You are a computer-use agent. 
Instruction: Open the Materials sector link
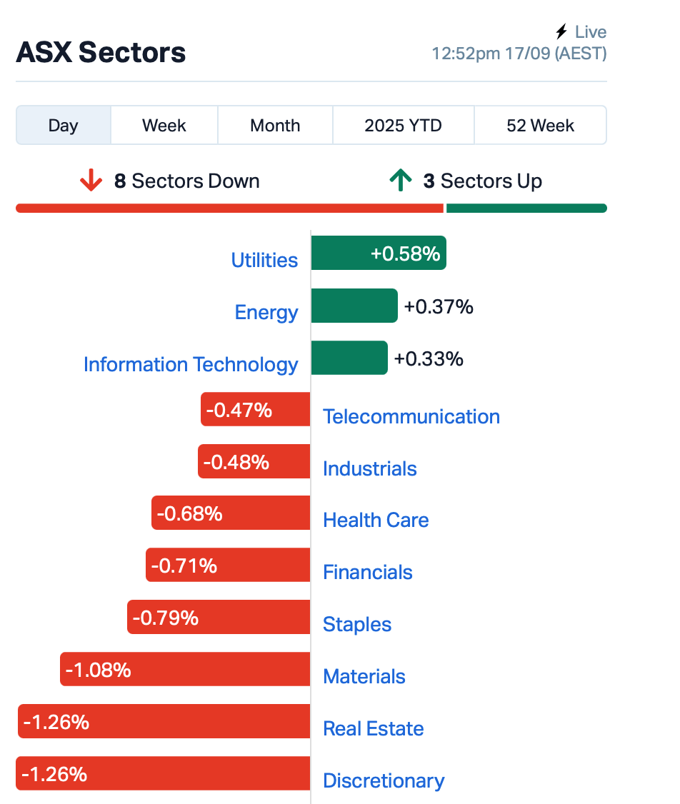pos(364,676)
